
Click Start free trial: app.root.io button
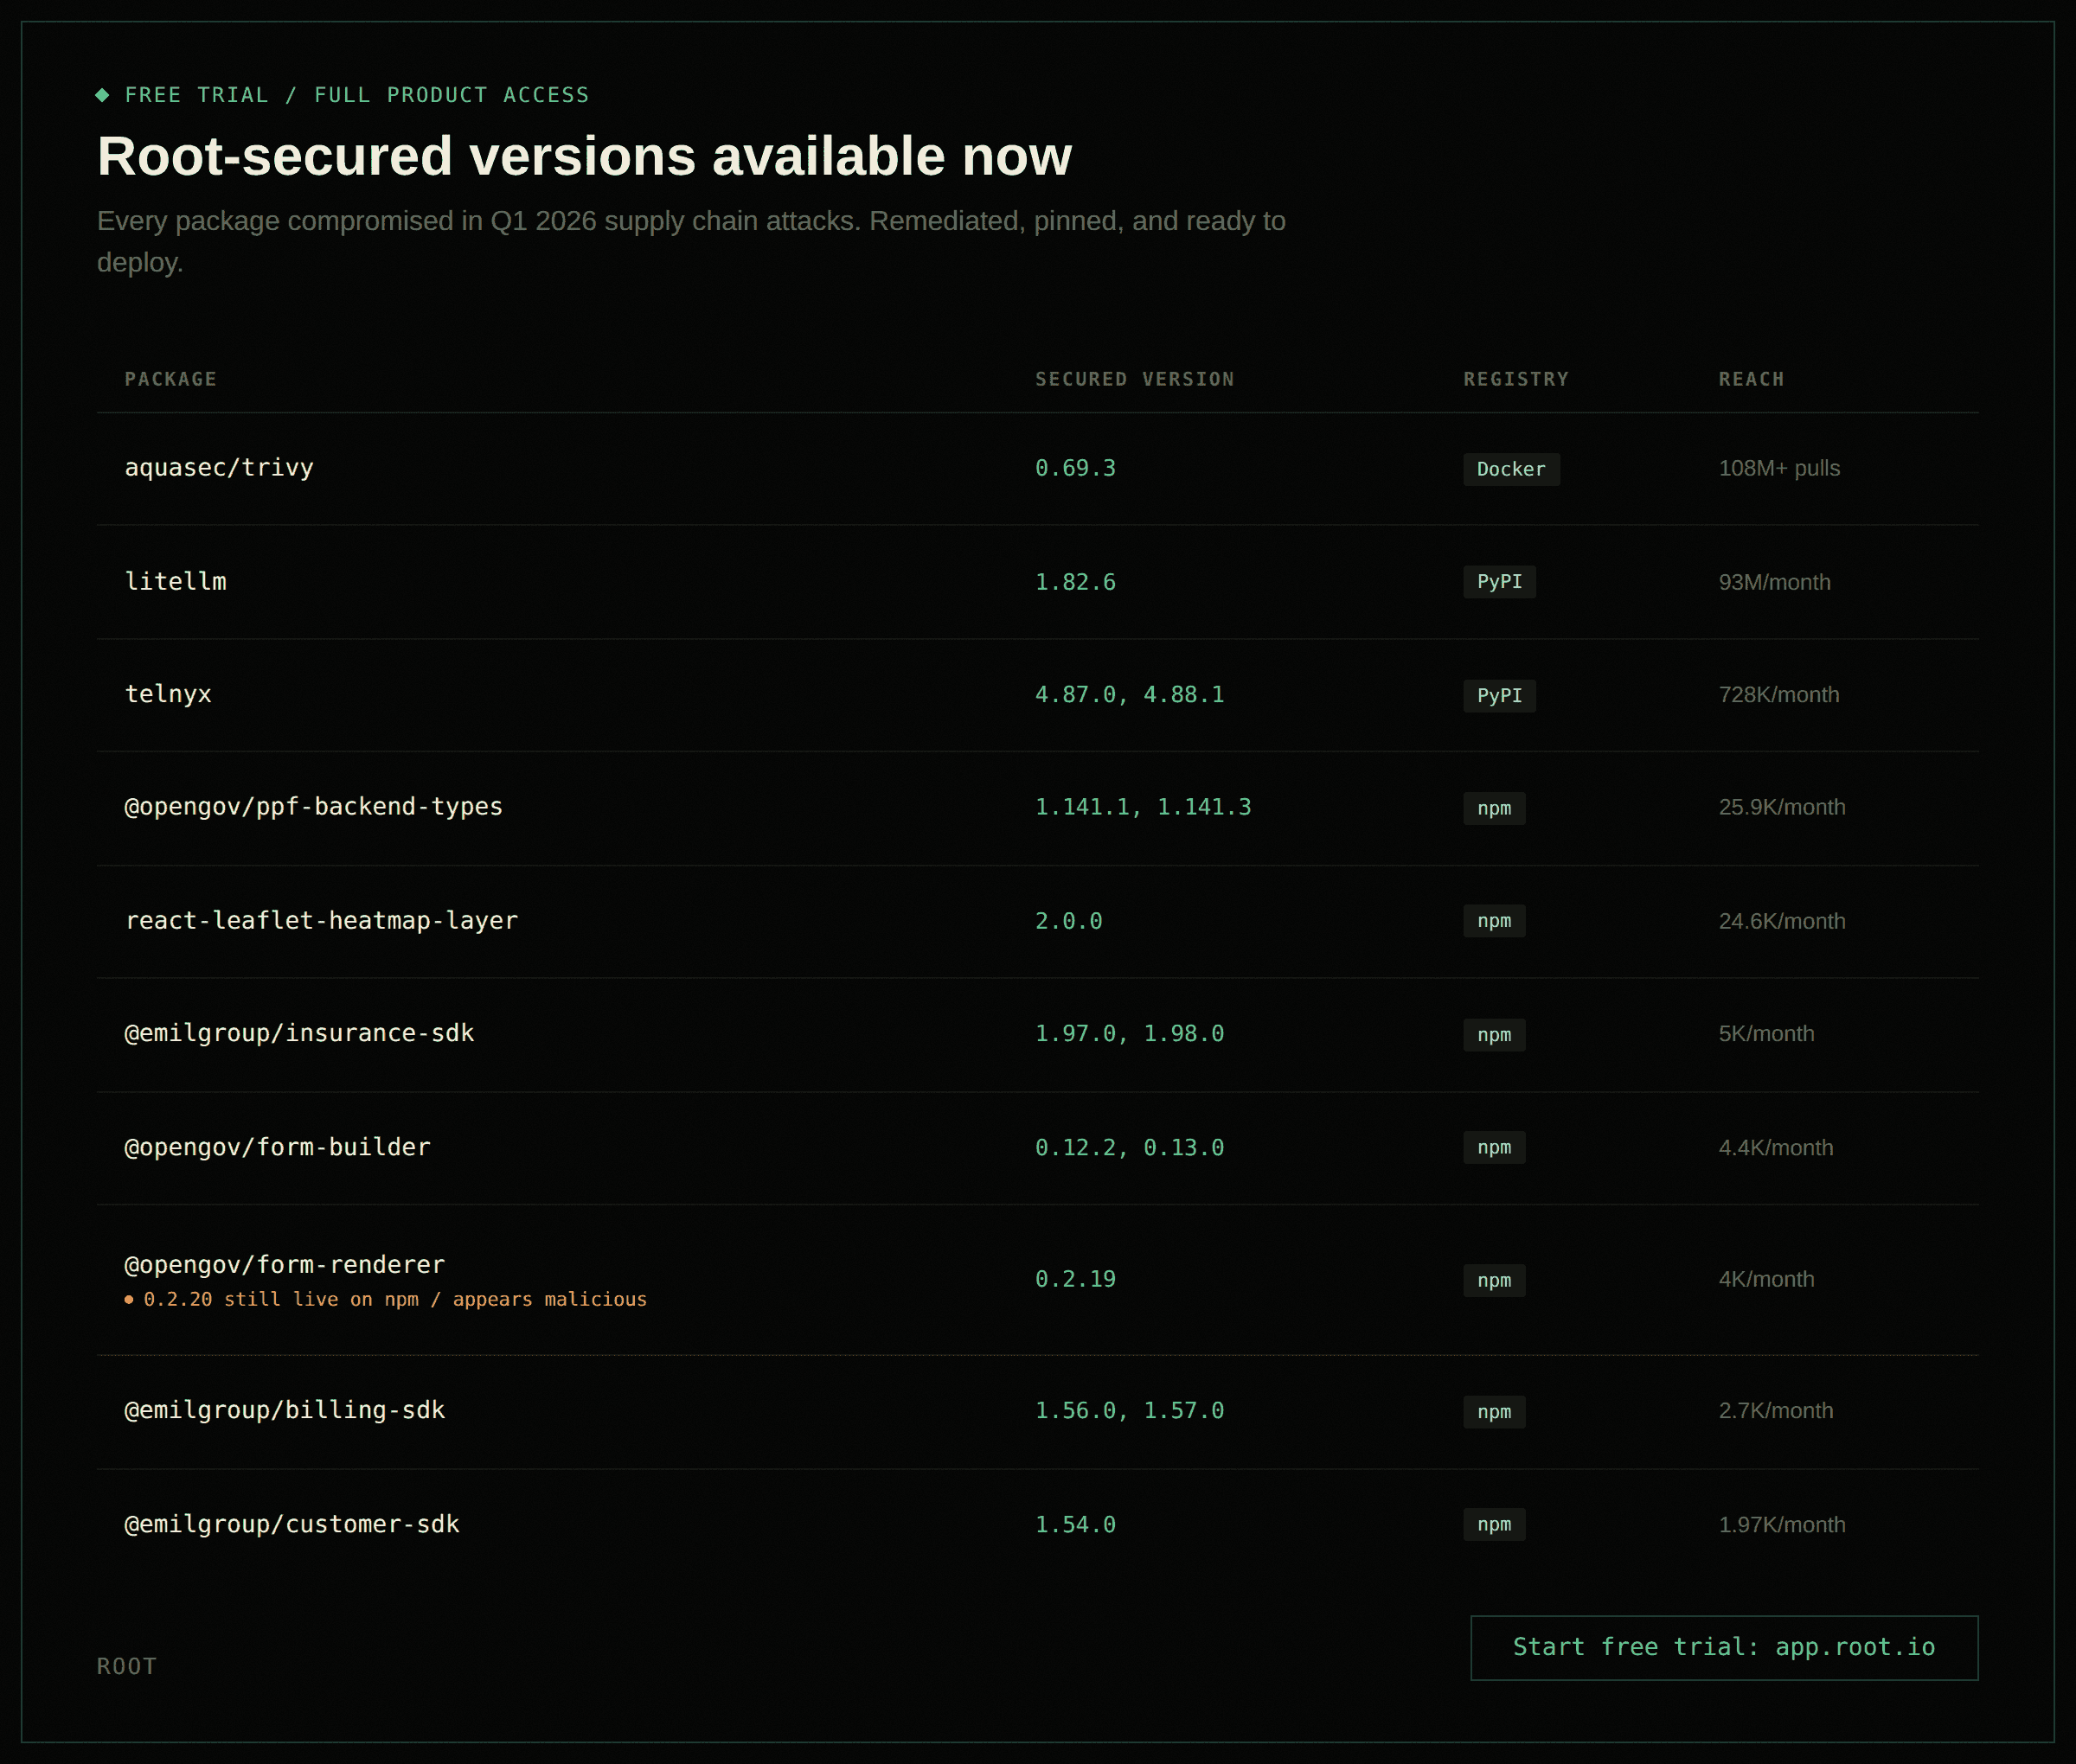[x=1723, y=1647]
